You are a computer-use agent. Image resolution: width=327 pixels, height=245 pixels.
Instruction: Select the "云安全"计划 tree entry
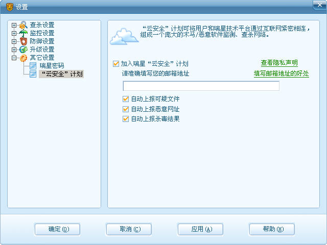(x=61, y=74)
